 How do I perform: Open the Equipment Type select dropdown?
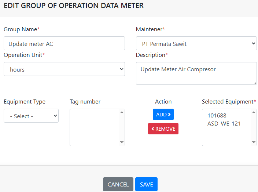coord(31,116)
